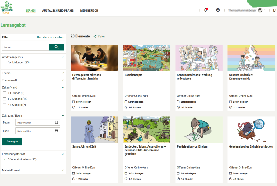Screen dimensions: 277x186
Task: Open calendar picker in the Ende field
Action: (x=57, y=131)
